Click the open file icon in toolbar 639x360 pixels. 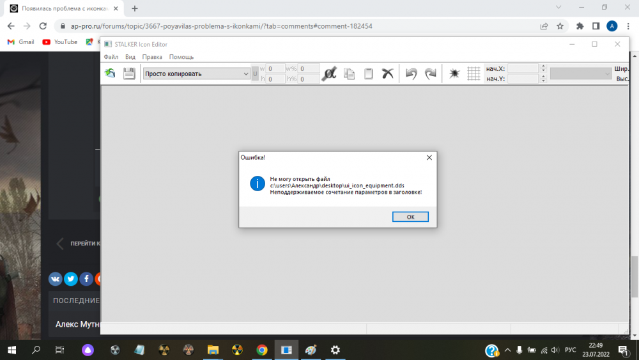point(111,74)
